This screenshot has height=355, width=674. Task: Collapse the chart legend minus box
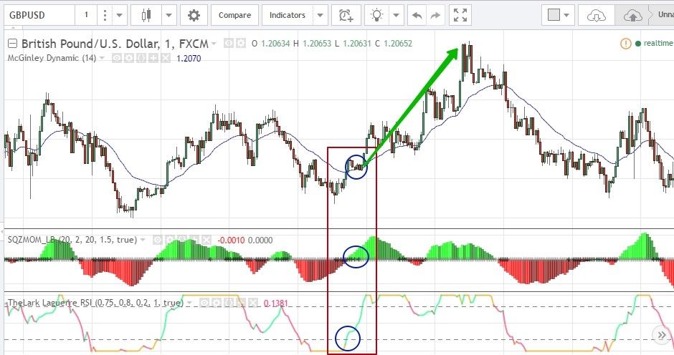click(x=12, y=44)
